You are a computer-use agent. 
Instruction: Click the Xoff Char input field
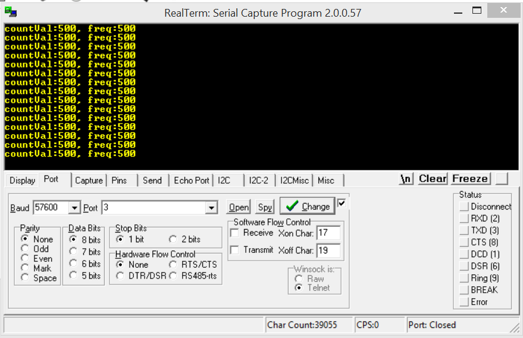(x=328, y=251)
